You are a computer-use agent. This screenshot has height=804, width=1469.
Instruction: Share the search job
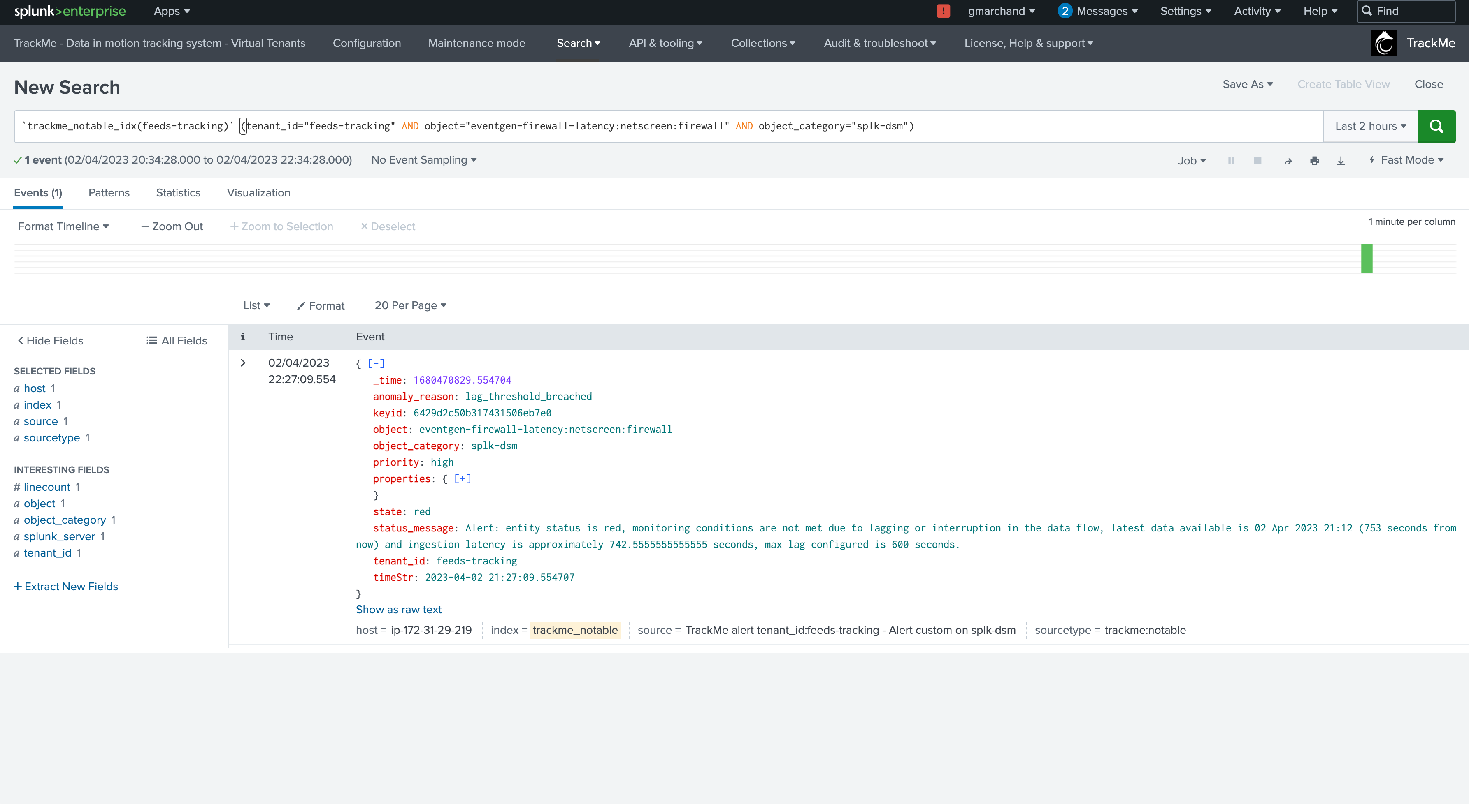pyautogui.click(x=1288, y=161)
